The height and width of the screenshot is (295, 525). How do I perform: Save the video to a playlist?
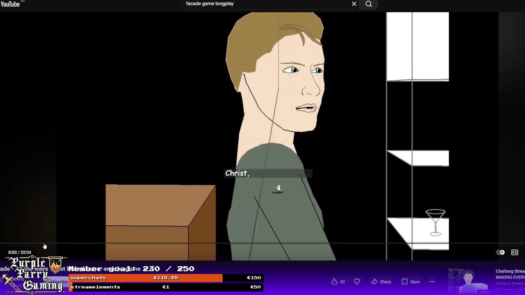click(x=411, y=282)
